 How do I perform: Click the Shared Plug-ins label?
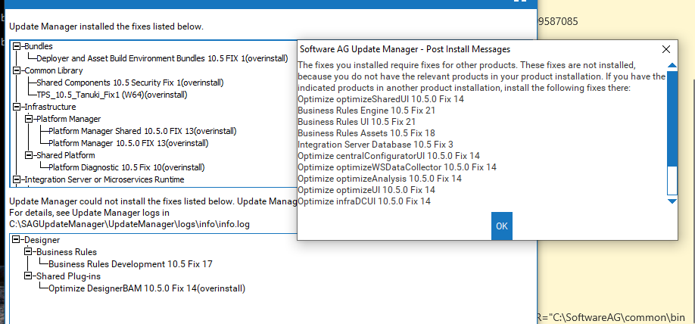(x=68, y=276)
